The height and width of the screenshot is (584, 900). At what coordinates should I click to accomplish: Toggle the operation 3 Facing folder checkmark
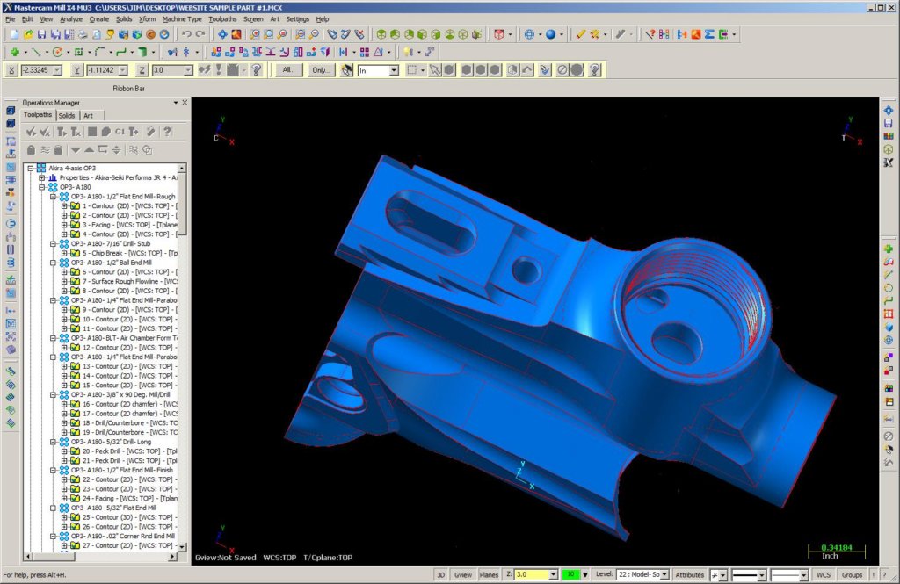click(75, 225)
